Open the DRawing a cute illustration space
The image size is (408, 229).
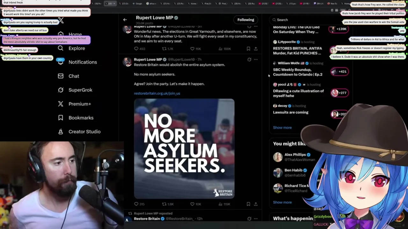point(298,93)
